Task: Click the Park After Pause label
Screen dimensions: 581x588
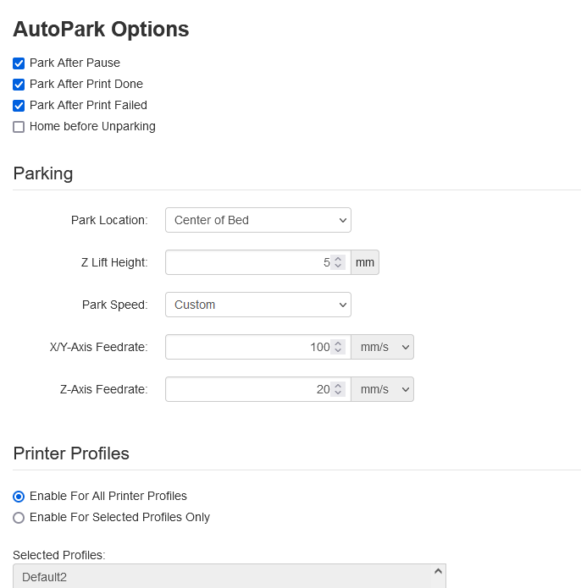Action: [75, 63]
